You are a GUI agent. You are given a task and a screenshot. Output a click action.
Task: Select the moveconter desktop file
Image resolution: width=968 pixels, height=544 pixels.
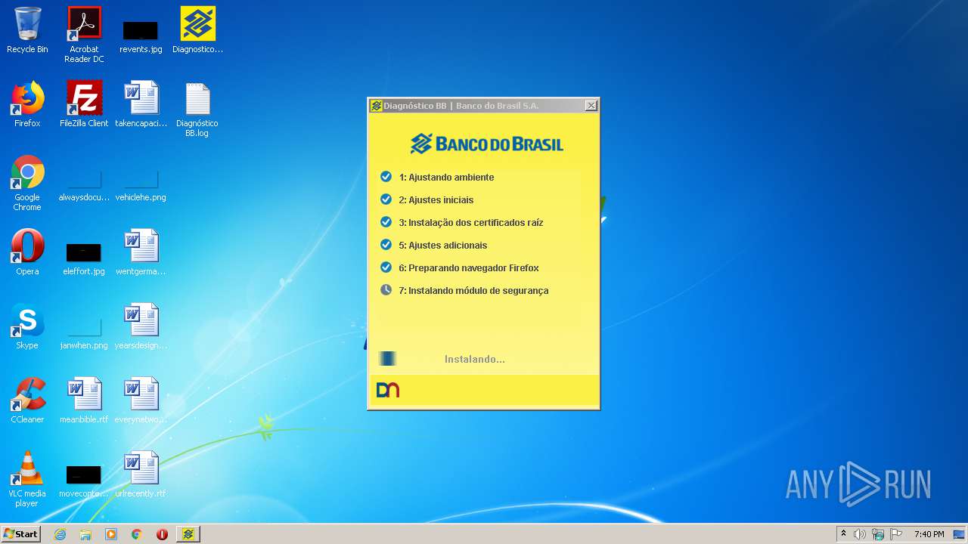84,482
